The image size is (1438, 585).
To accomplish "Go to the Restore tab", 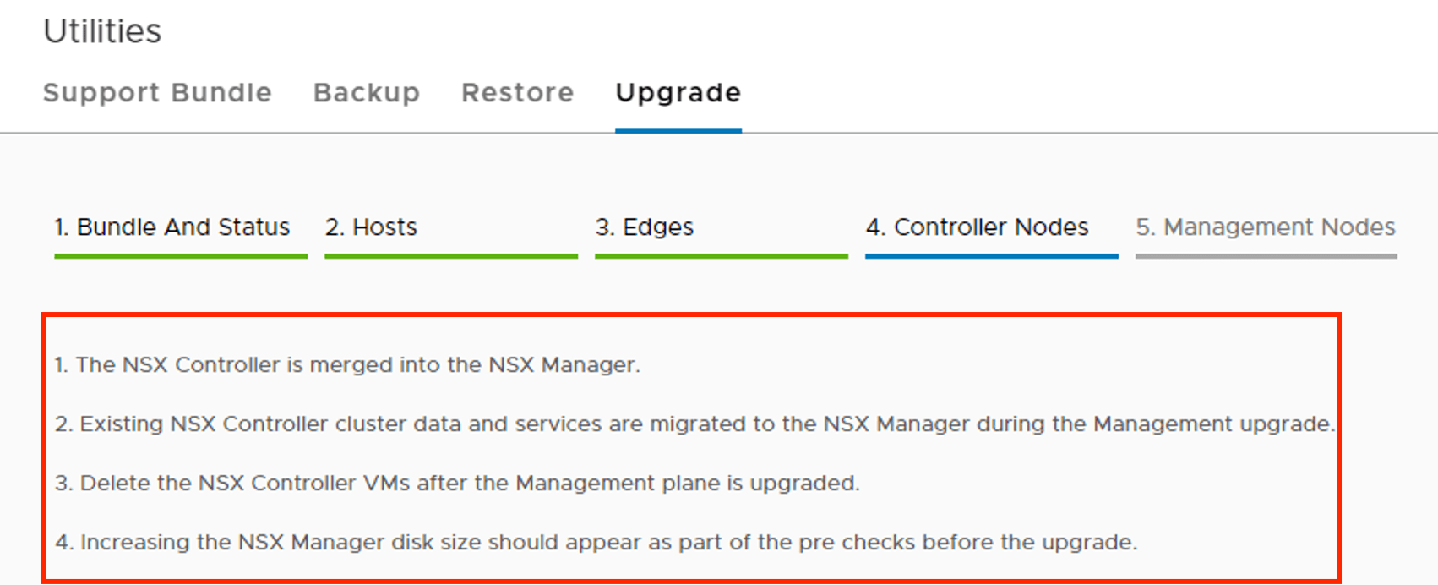I will click(x=517, y=92).
